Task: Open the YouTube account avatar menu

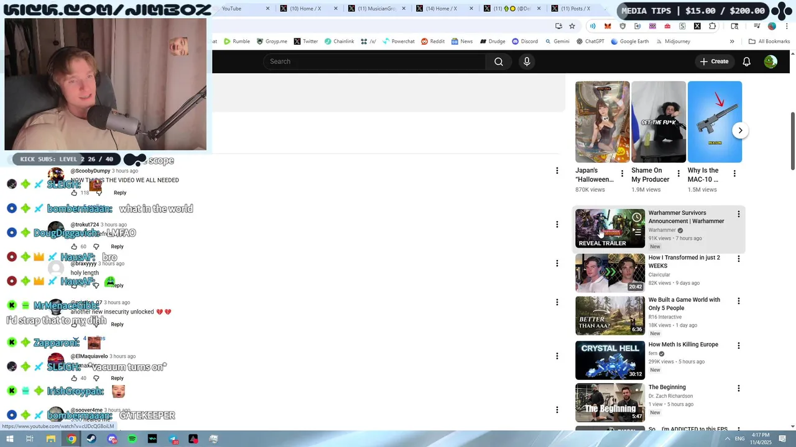Action: click(x=771, y=61)
